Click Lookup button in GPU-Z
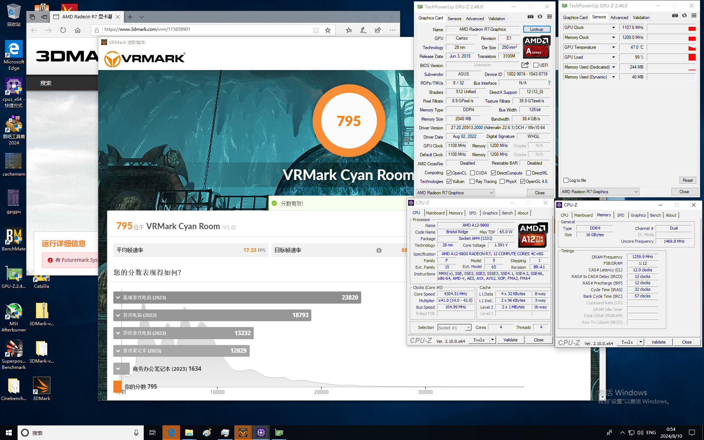The width and height of the screenshot is (704, 440). pyautogui.click(x=536, y=29)
